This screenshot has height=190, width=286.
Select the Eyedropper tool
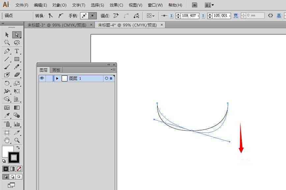[x=7, y=115]
